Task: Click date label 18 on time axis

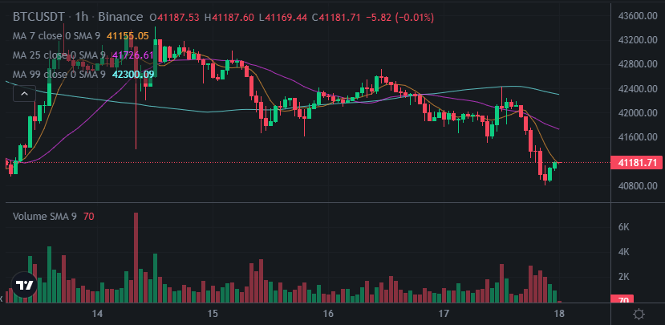Action: tap(559, 314)
